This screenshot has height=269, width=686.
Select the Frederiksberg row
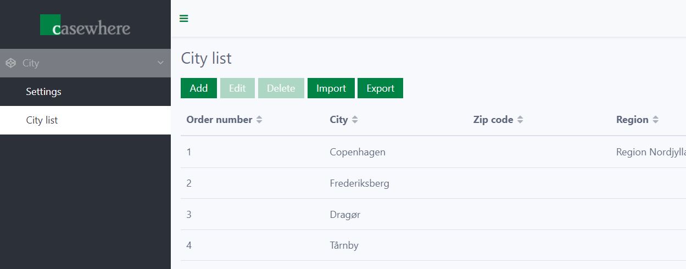[359, 183]
